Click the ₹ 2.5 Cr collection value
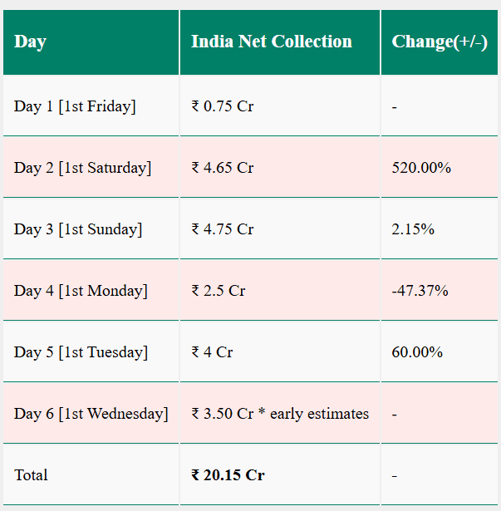Viewport: 501px width, 511px height. [x=219, y=291]
